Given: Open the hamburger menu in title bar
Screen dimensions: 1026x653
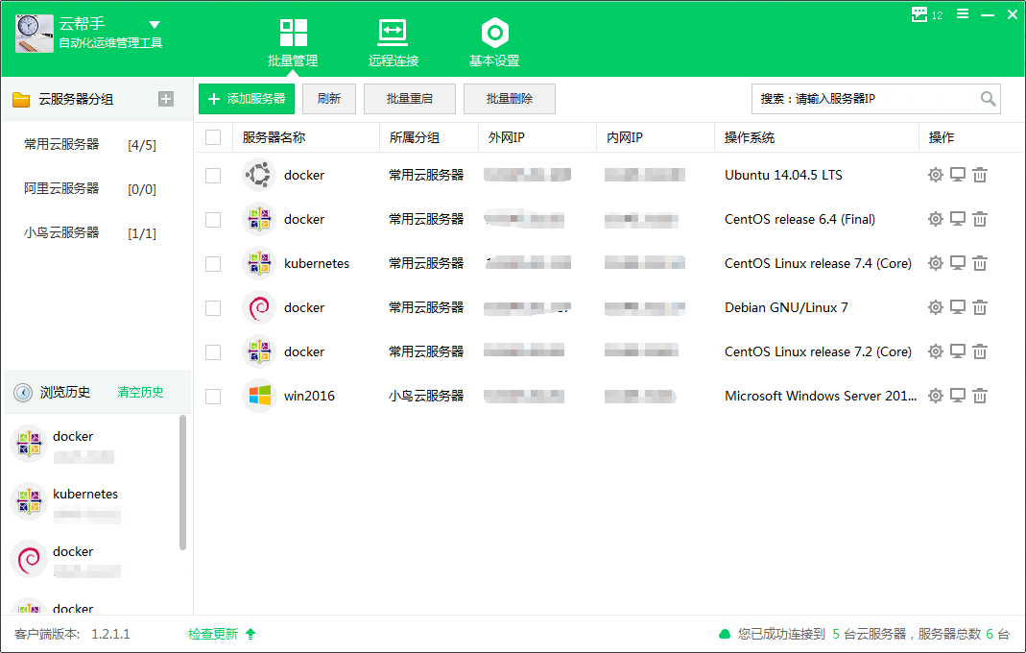Looking at the screenshot, I should point(963,14).
